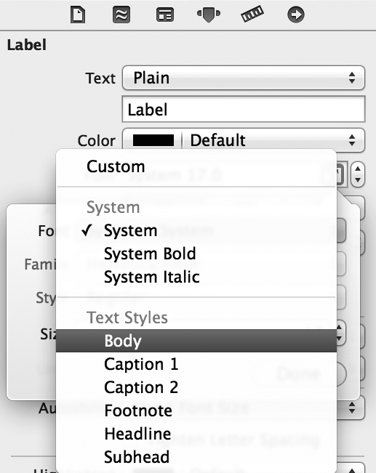Select the Attributes inspector shield icon
376x473 pixels.
pos(209,15)
